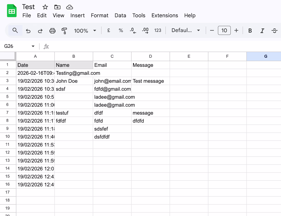Select column E header

click(x=189, y=56)
